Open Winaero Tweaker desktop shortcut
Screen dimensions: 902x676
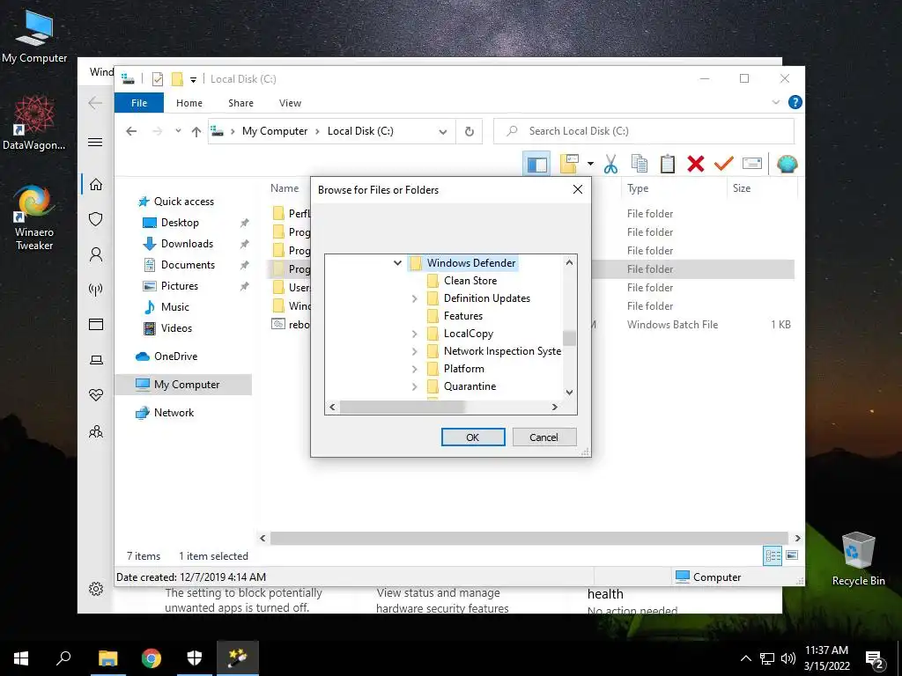34,217
